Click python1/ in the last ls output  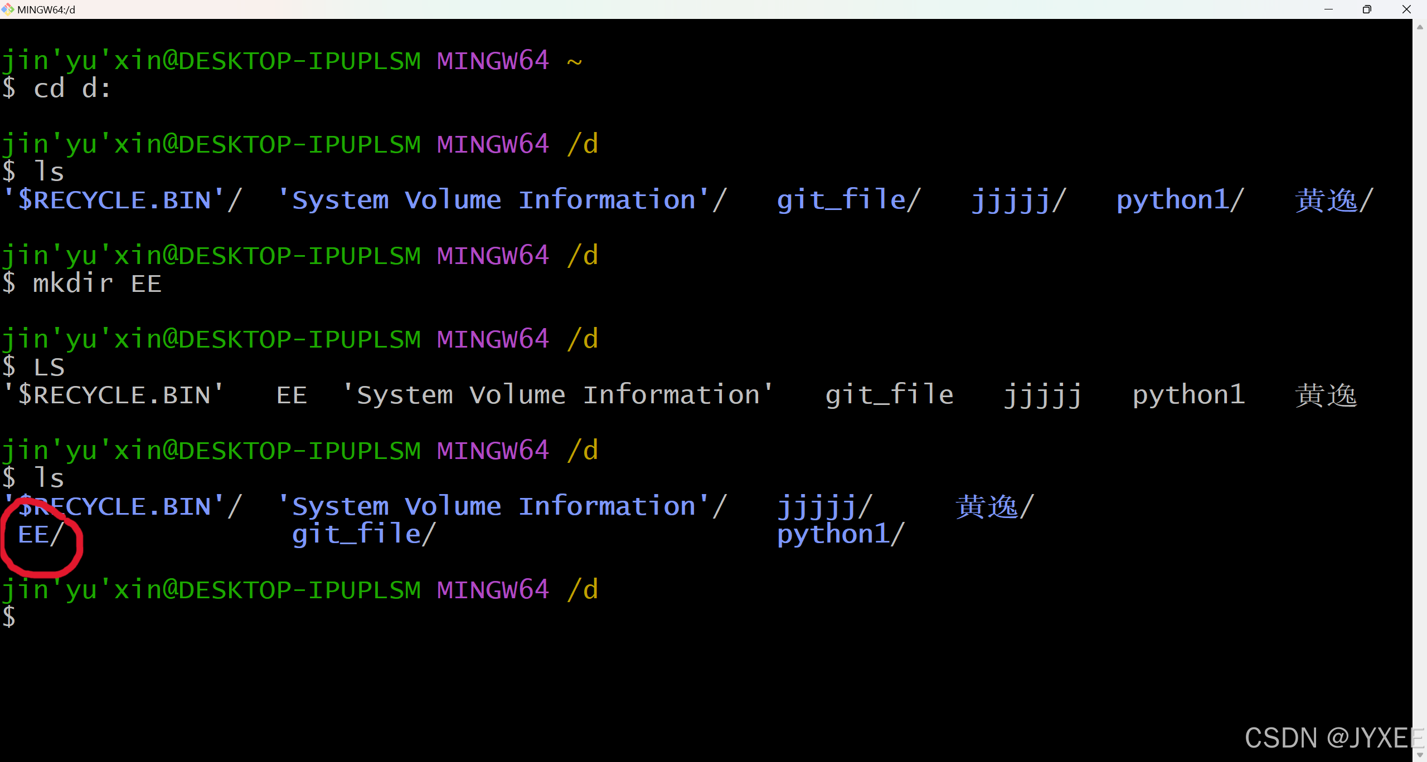(x=841, y=535)
